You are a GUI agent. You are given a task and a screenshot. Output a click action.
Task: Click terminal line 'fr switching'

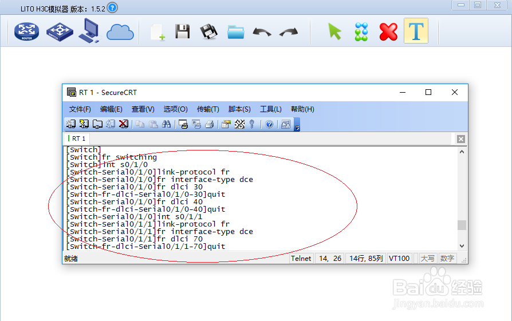(111, 157)
